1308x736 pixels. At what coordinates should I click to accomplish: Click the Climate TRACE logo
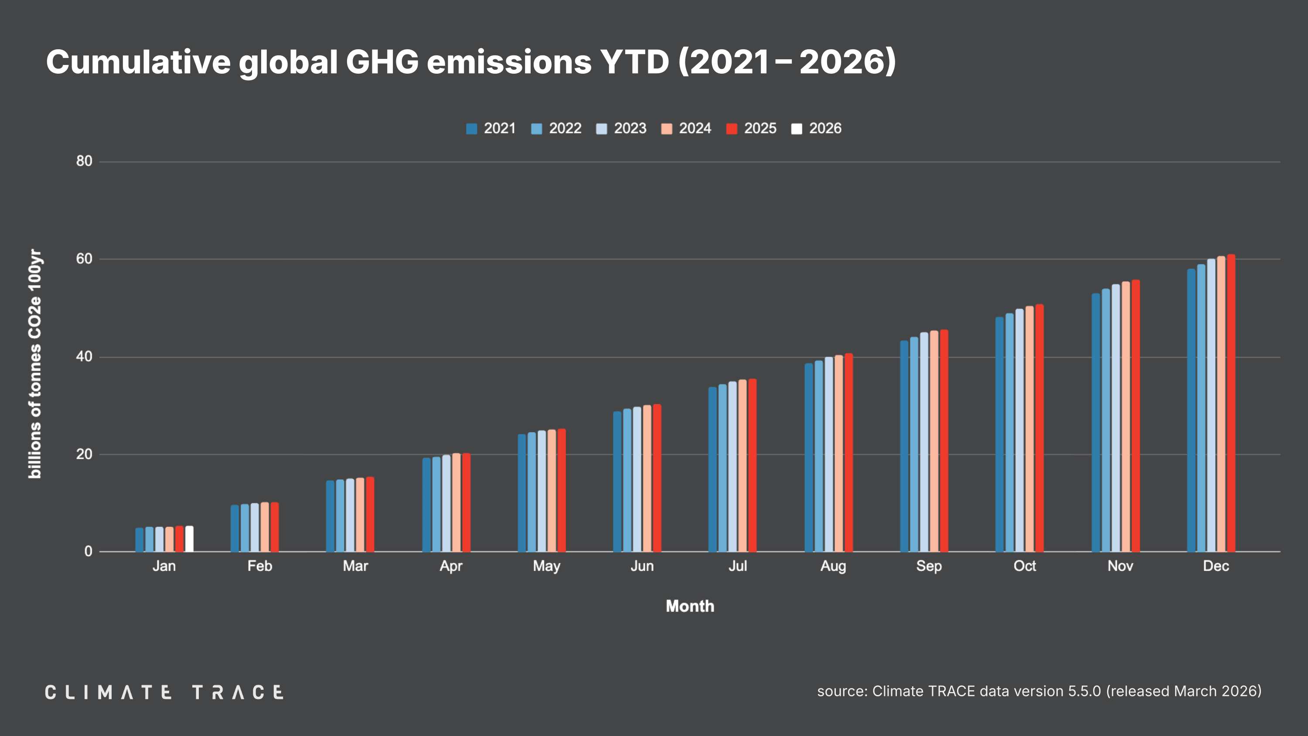click(x=164, y=692)
